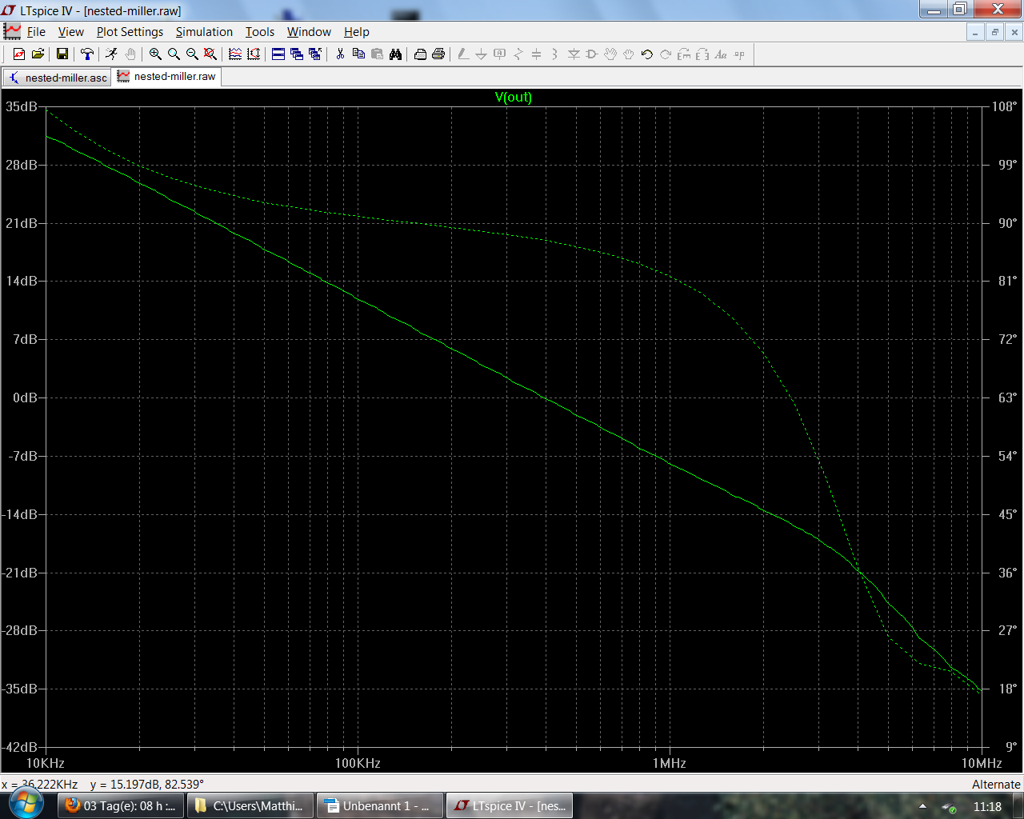Minimize the inner document window
Image resolution: width=1024 pixels, height=819 pixels.
[975, 32]
